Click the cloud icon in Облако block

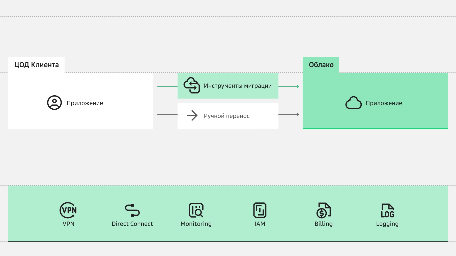353,103
